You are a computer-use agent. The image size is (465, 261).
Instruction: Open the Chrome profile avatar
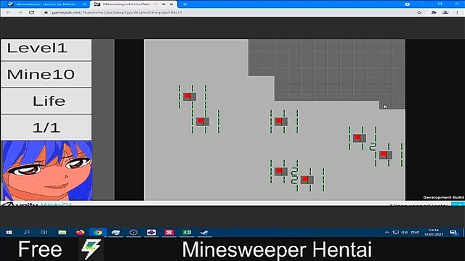click(445, 12)
